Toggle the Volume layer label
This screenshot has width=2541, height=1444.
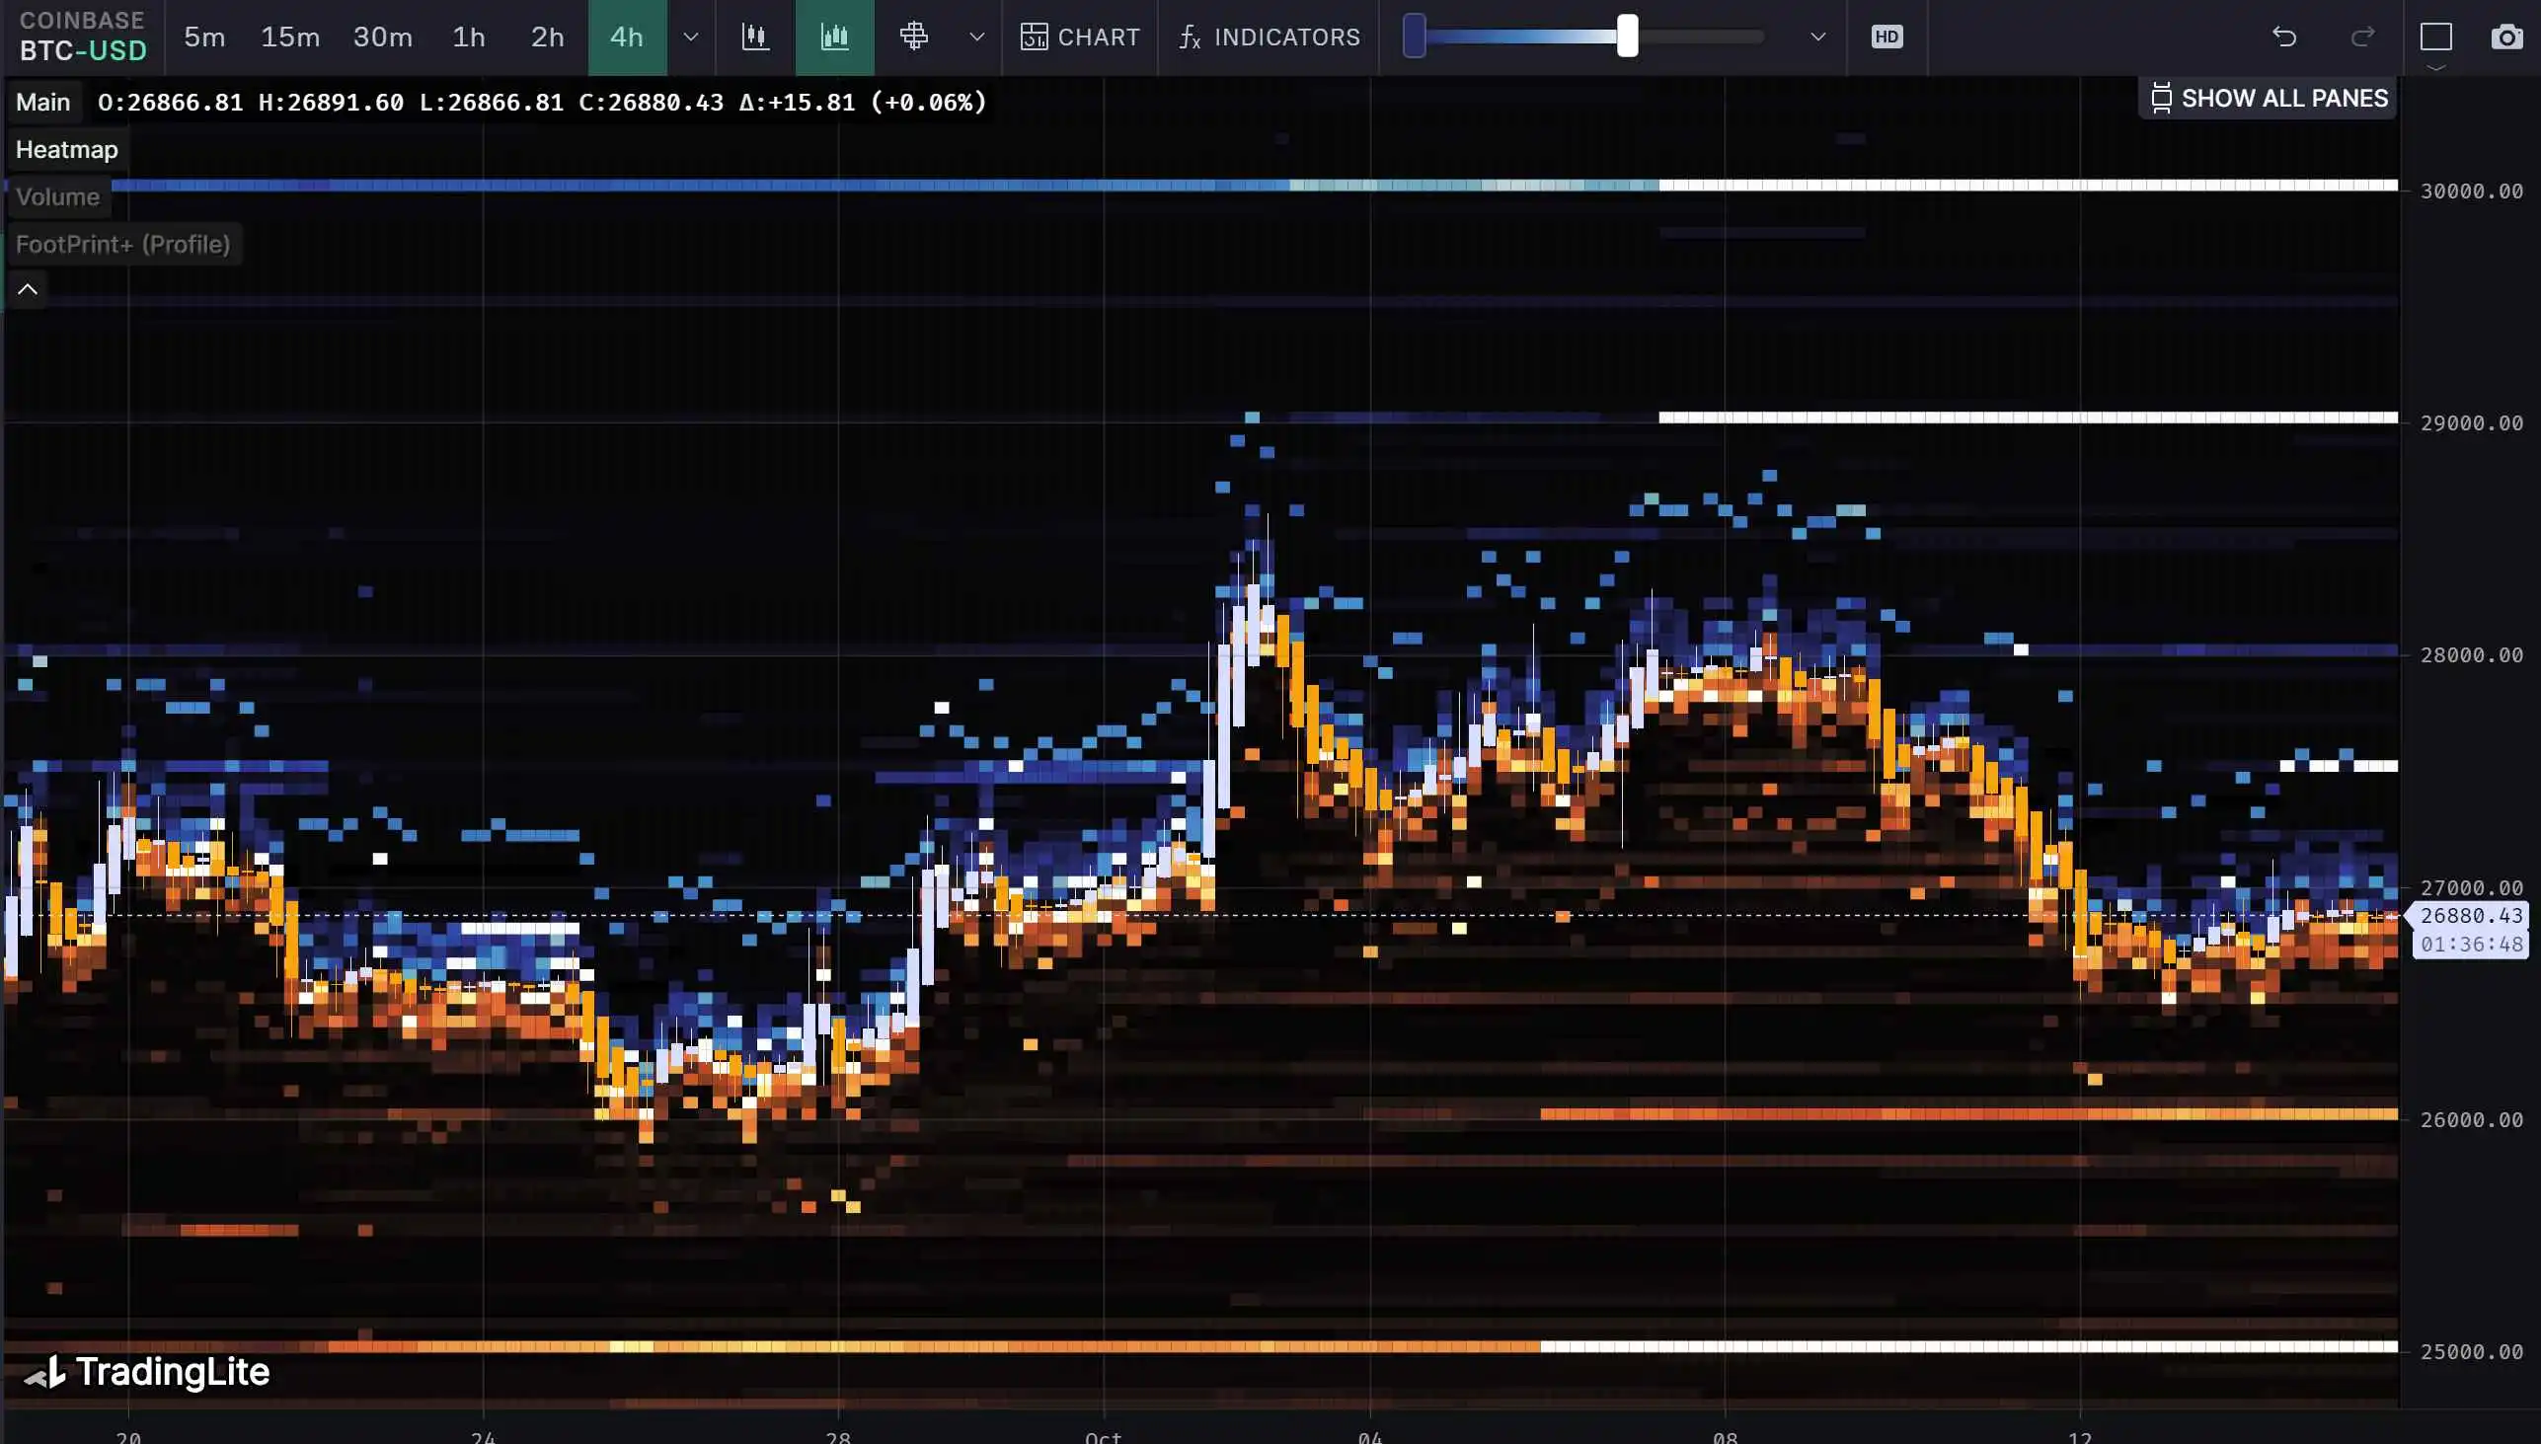pos(57,196)
